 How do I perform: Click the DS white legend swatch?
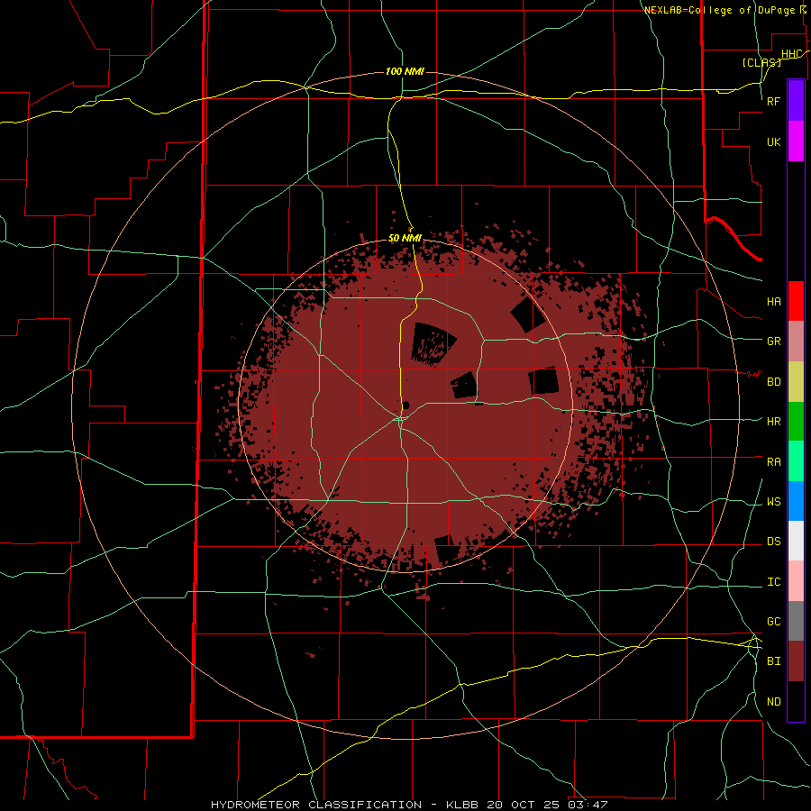[796, 541]
